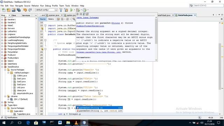The width and height of the screenshot is (224, 126).
Task: Collapse the code fold at line 15
Action: [45, 26]
